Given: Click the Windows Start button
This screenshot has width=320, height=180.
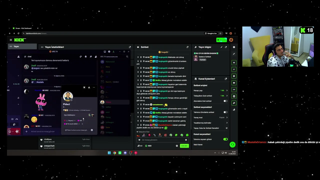Looking at the screenshot, I should pos(109,153).
